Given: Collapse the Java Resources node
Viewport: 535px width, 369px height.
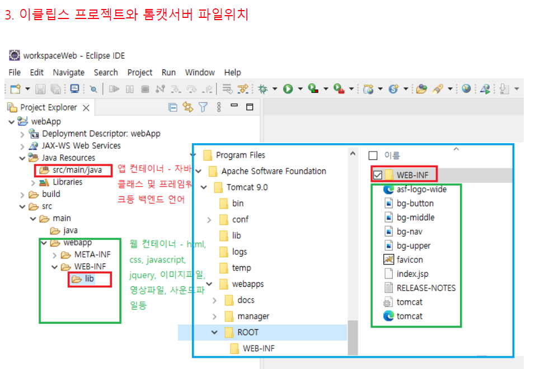Looking at the screenshot, I should point(22,158).
